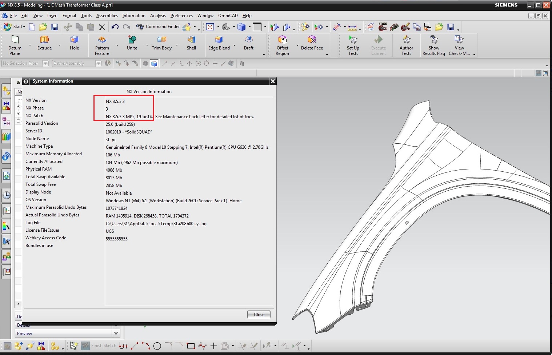Create a new file with New icon

pos(32,27)
